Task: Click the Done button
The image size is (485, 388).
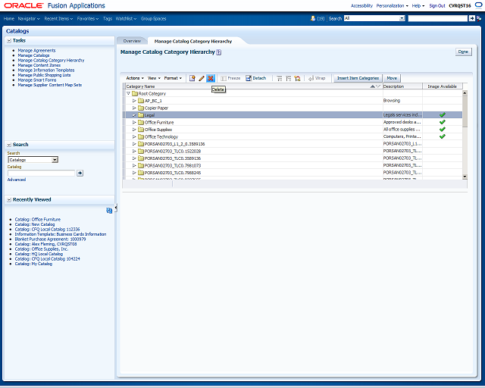Action: tap(463, 52)
